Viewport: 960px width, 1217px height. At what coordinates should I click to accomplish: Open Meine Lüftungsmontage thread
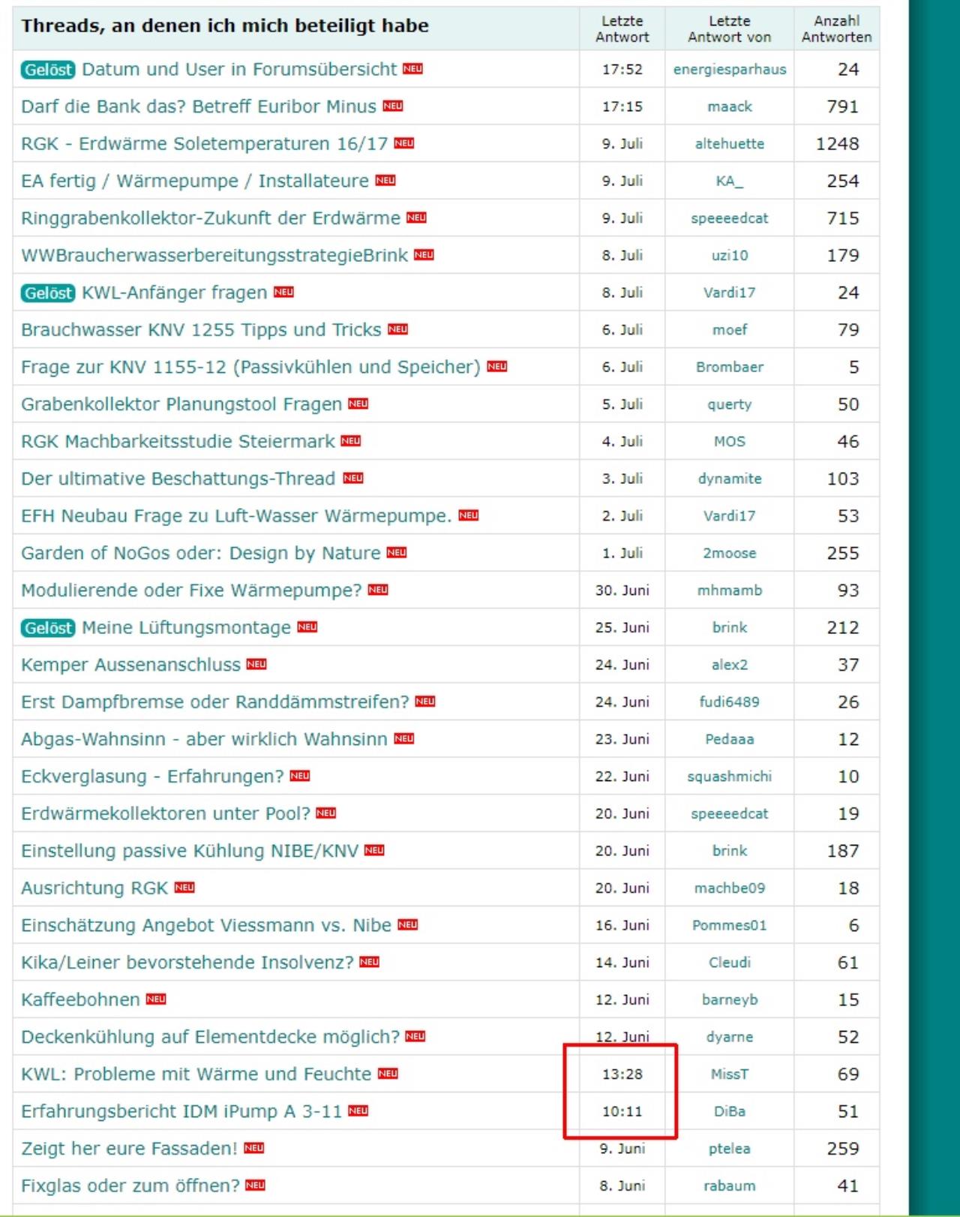(186, 627)
